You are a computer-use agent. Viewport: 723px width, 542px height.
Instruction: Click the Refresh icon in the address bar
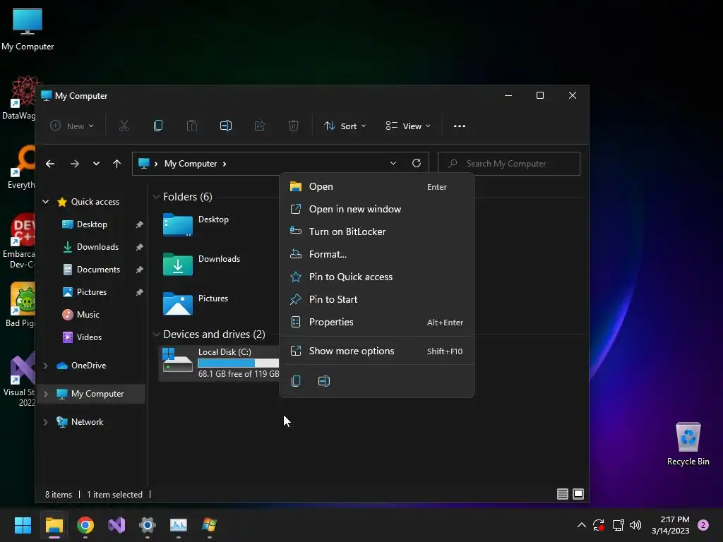click(417, 163)
